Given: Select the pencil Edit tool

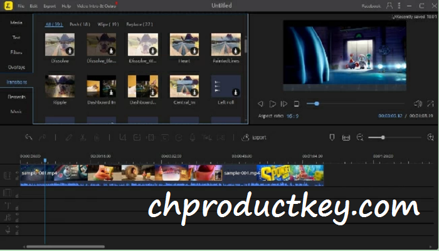Looking at the screenshot, I should point(69,137).
